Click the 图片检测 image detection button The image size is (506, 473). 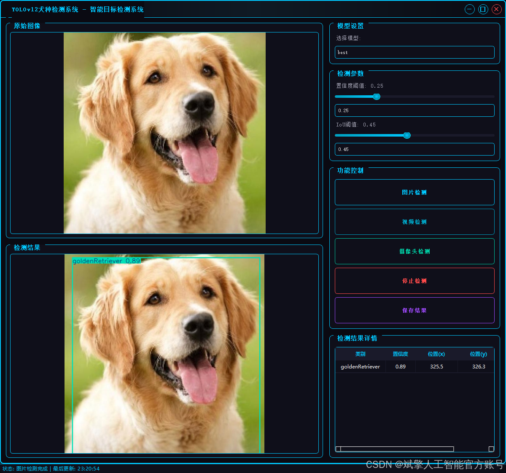click(x=414, y=192)
